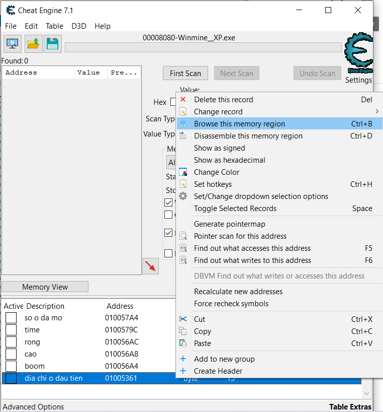This screenshot has width=383, height=412.
Task: Click the scan progress bar
Action: tap(203, 47)
